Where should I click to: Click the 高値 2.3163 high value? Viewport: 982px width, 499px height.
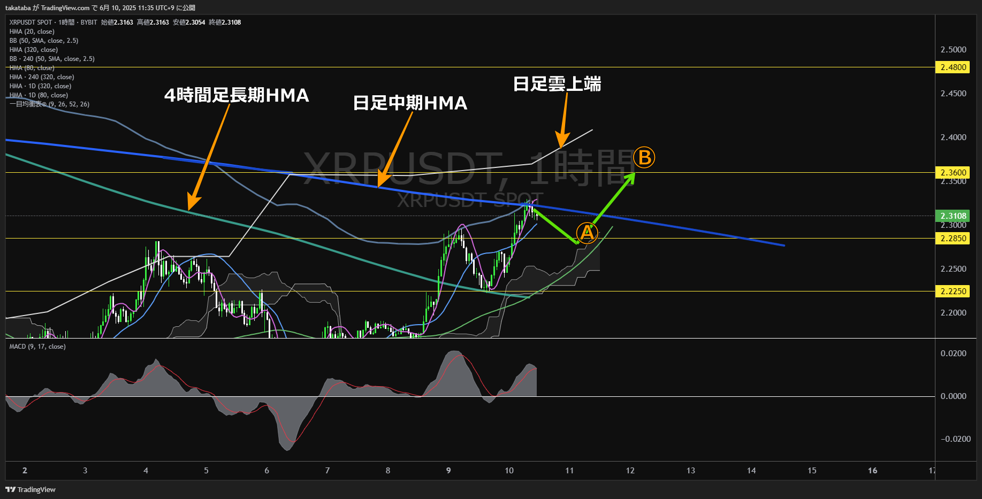[153, 22]
